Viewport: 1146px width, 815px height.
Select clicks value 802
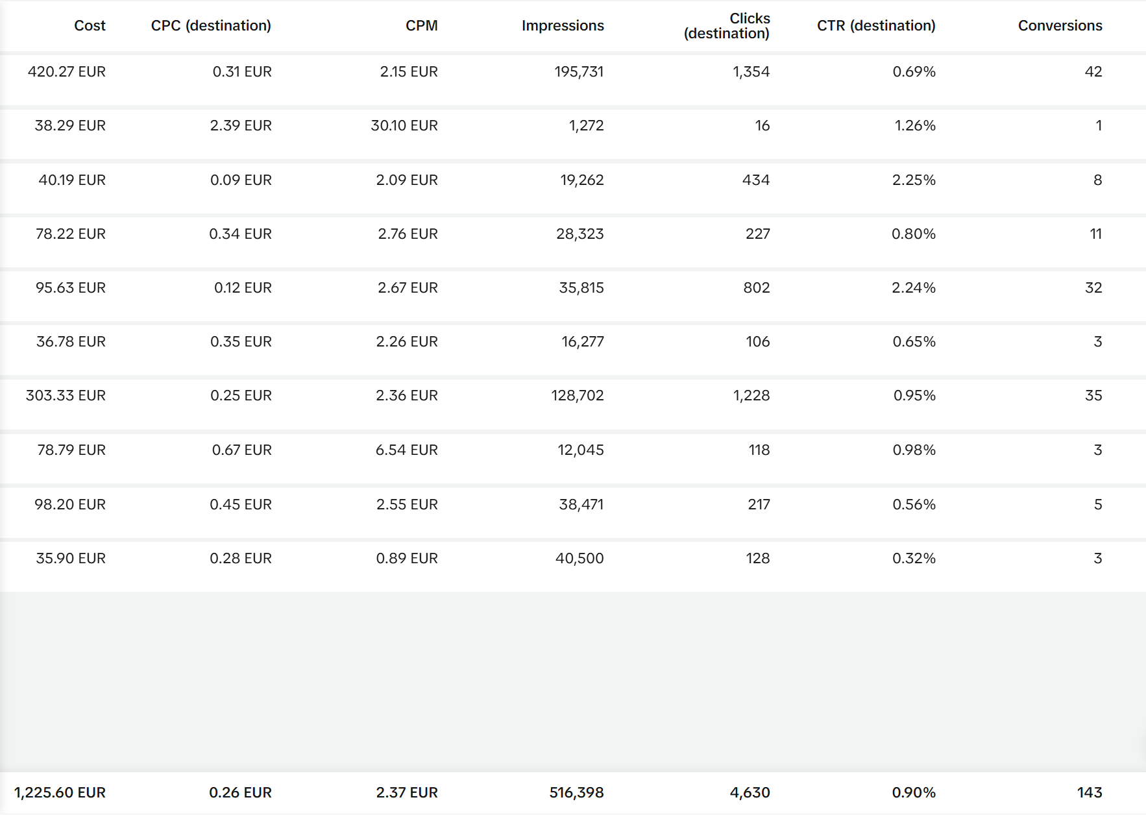(757, 288)
